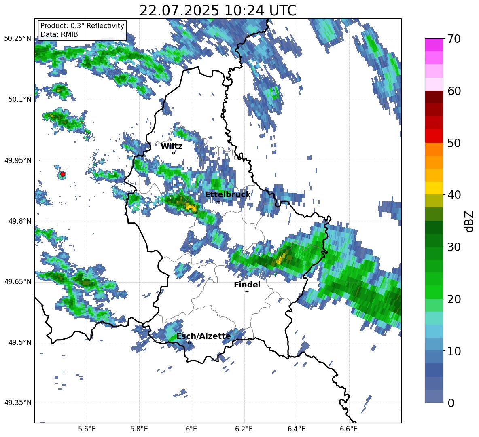Click the 6.4°E longitude label

(x=296, y=429)
